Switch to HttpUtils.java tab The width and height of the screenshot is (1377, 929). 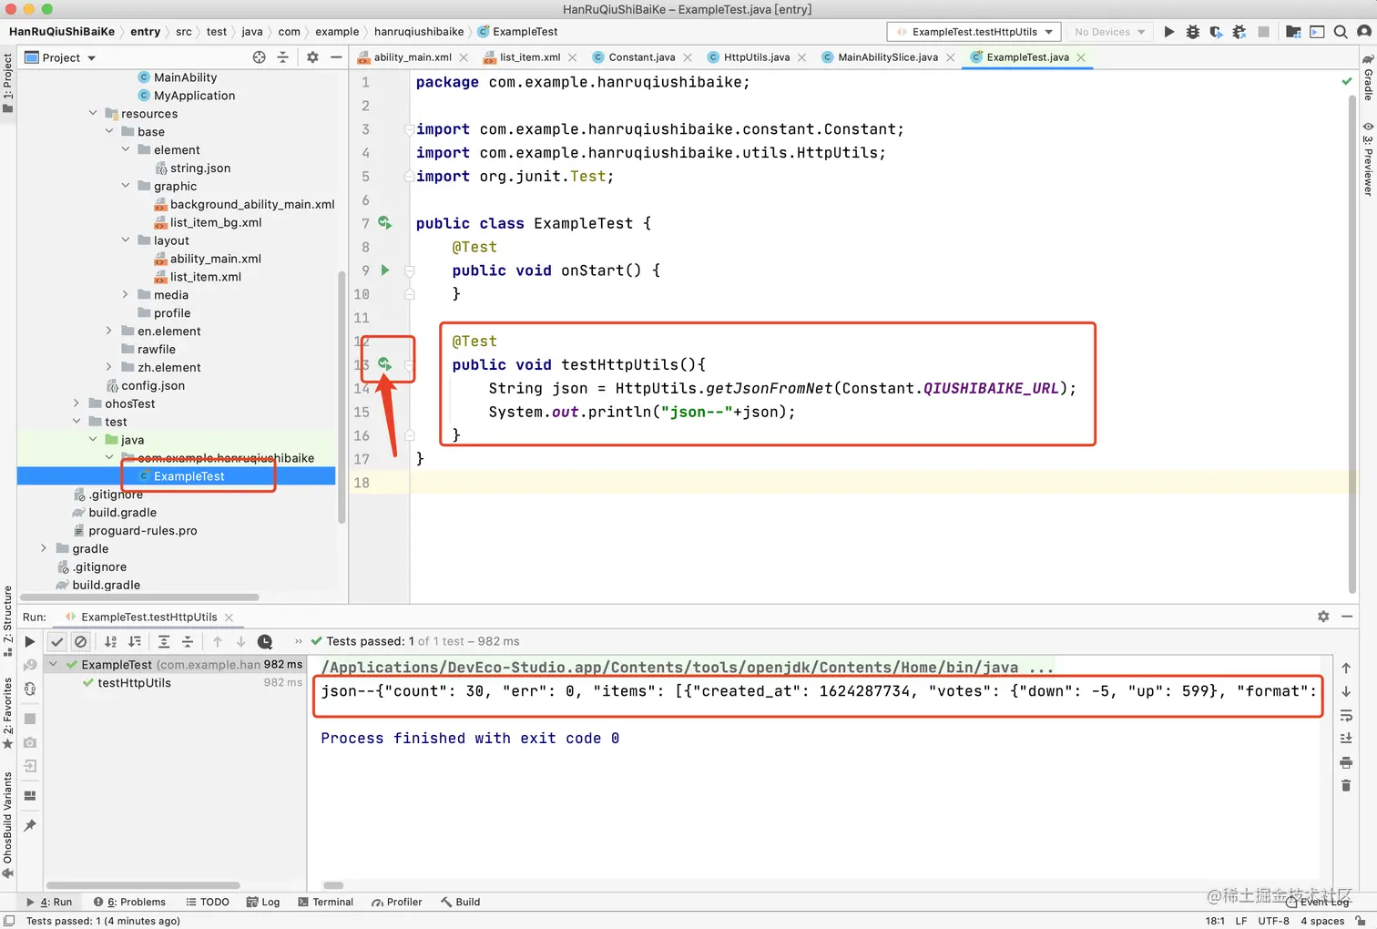756,57
